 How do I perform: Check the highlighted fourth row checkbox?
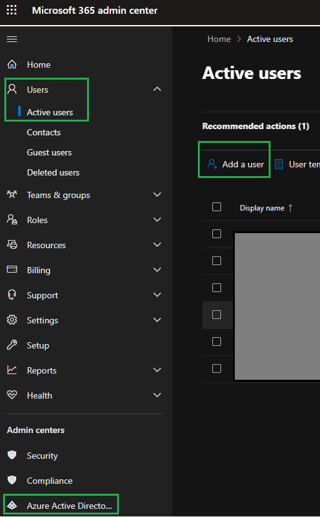217,315
